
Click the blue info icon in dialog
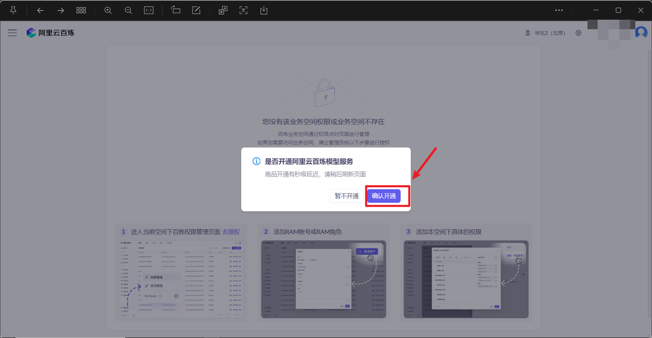pos(257,161)
